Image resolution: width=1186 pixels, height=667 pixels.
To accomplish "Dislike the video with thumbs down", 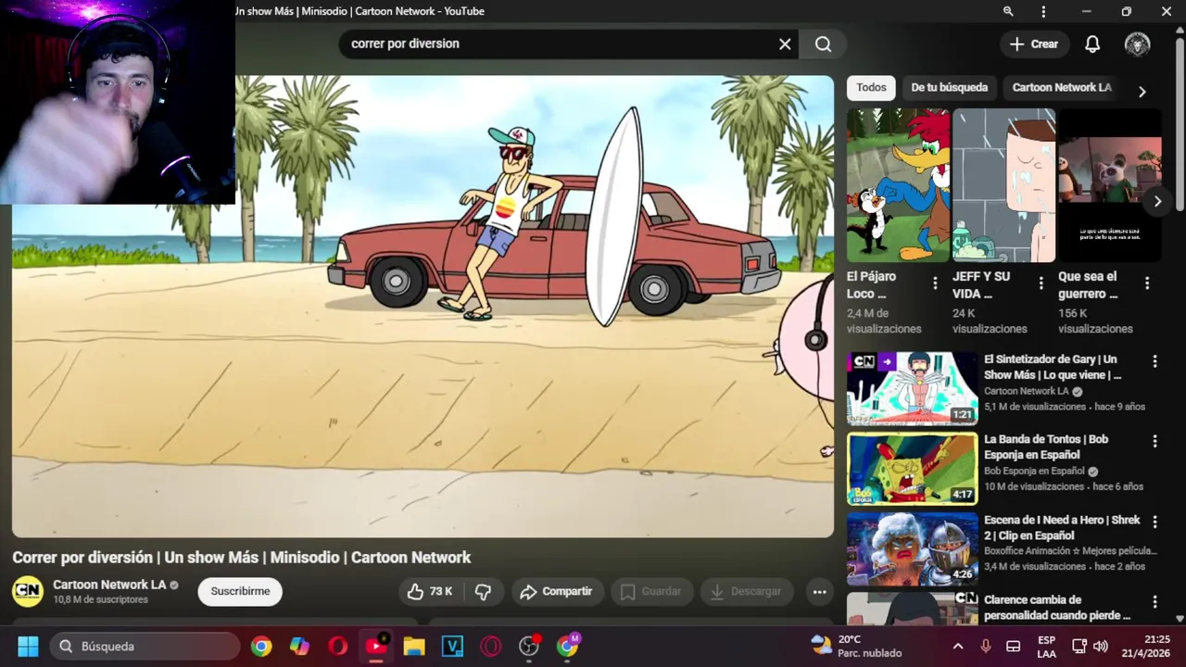I will [483, 591].
